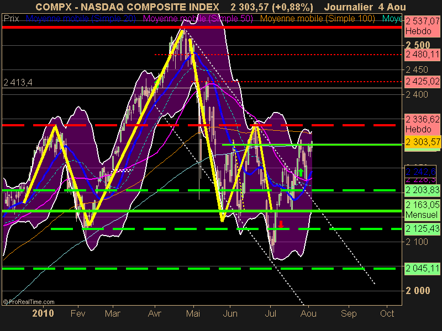442x331 pixels.
Task: Click the 2 413,4 horizontal line label
Action: pyautogui.click(x=18, y=82)
